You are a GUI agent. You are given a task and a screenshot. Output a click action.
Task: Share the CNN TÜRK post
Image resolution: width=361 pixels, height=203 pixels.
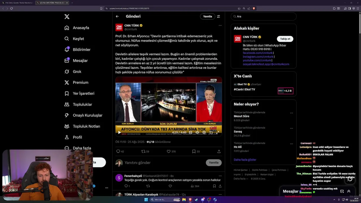pos(219,151)
